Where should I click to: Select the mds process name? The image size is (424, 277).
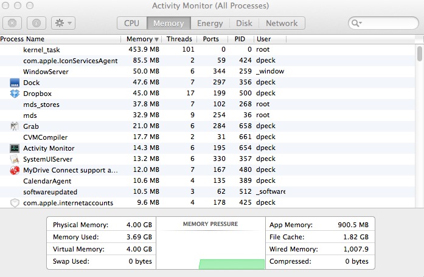point(30,115)
